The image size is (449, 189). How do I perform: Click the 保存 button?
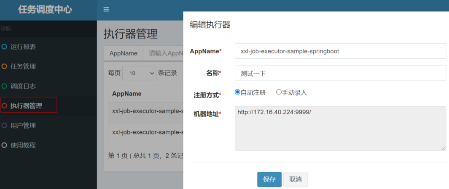269,179
